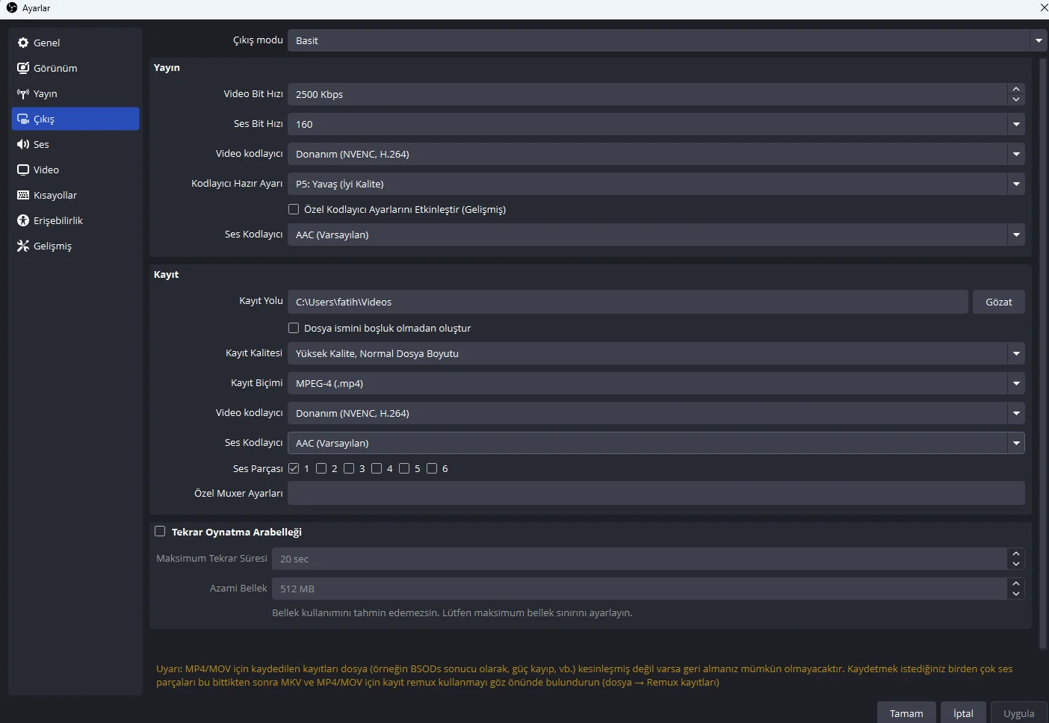Switch to the Görünüm settings tab

[75, 68]
